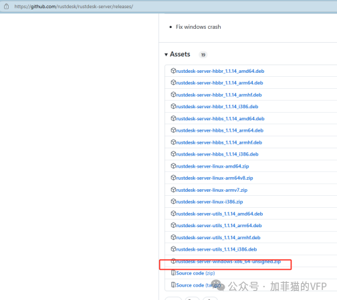Click the Assets heading text

coord(180,54)
